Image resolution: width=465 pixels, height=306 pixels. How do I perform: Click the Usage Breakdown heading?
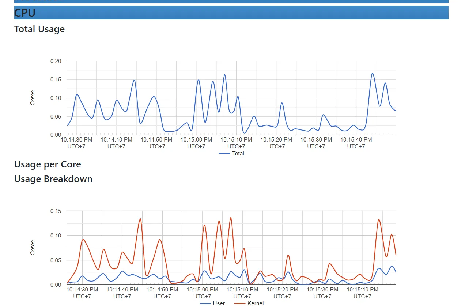coord(53,179)
